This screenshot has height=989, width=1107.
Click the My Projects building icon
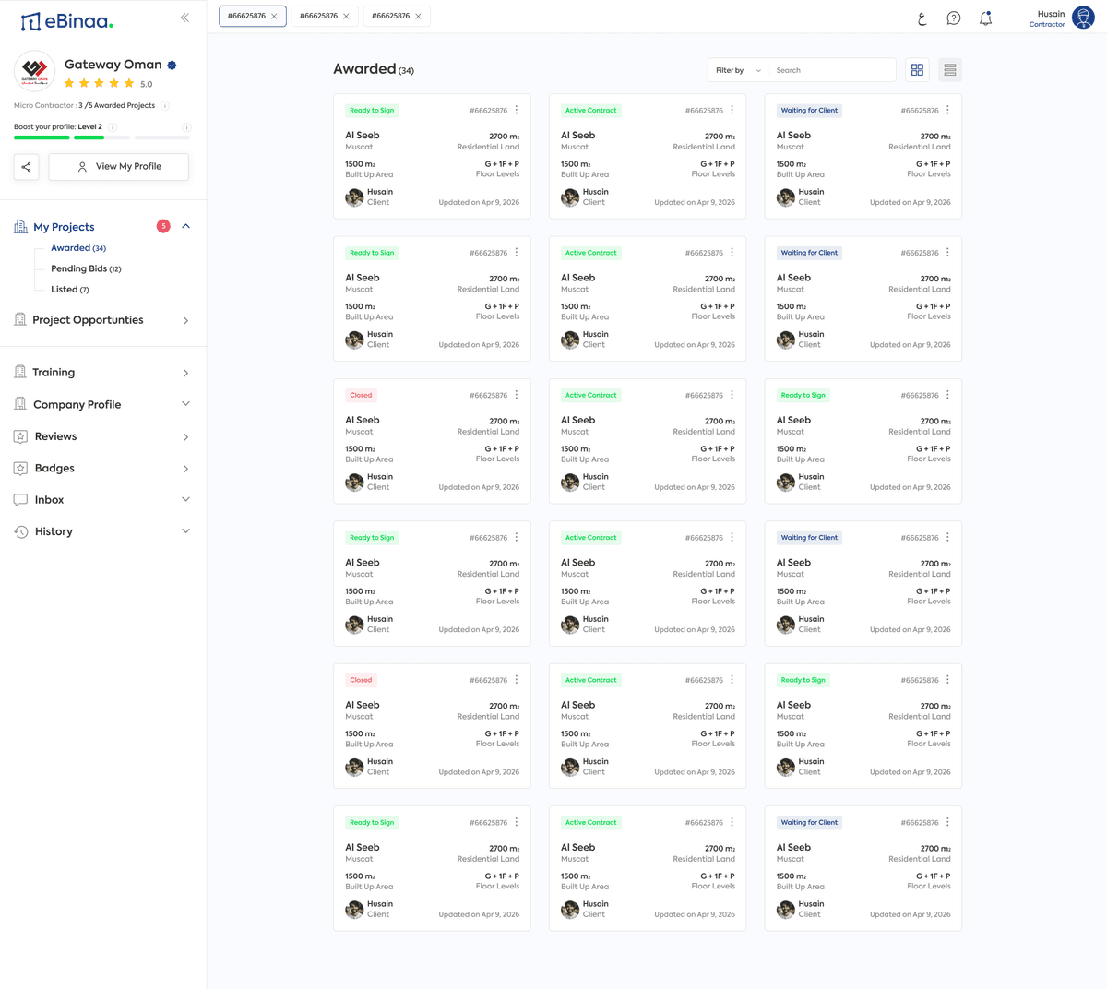tap(20, 226)
